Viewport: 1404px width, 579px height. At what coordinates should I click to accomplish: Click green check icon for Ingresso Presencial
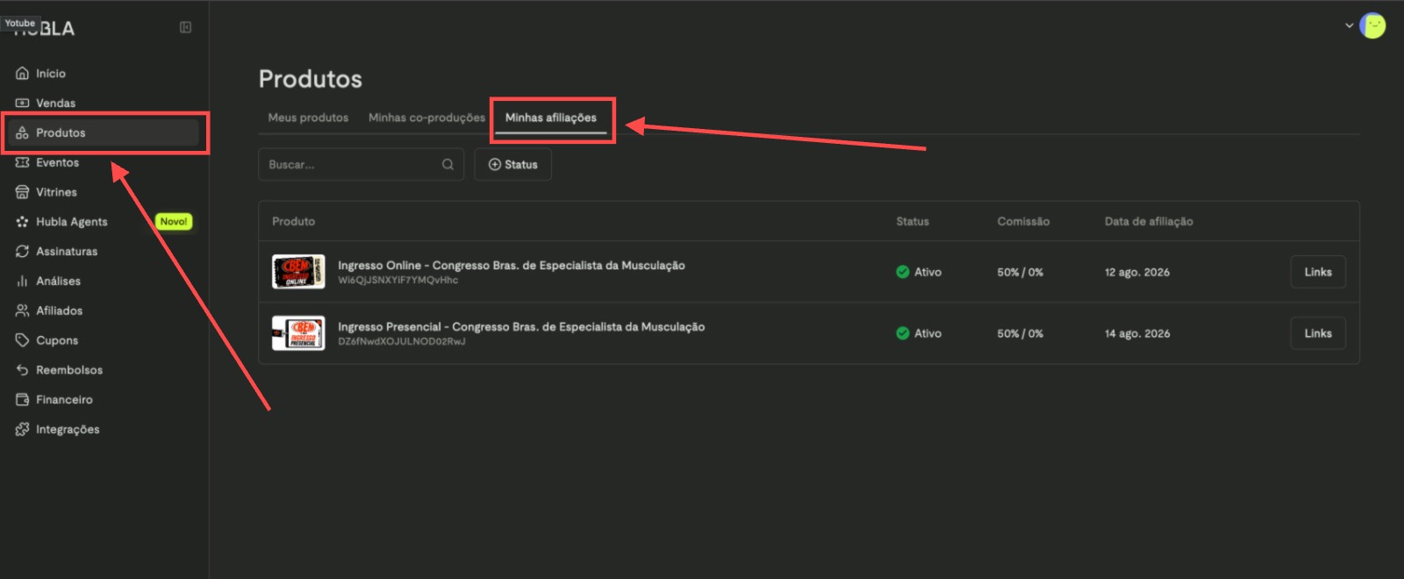point(903,333)
